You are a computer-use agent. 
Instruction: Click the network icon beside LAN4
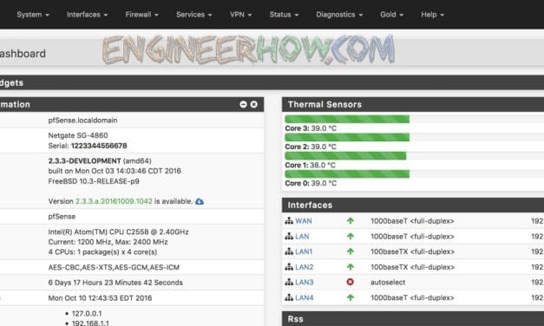click(289, 297)
